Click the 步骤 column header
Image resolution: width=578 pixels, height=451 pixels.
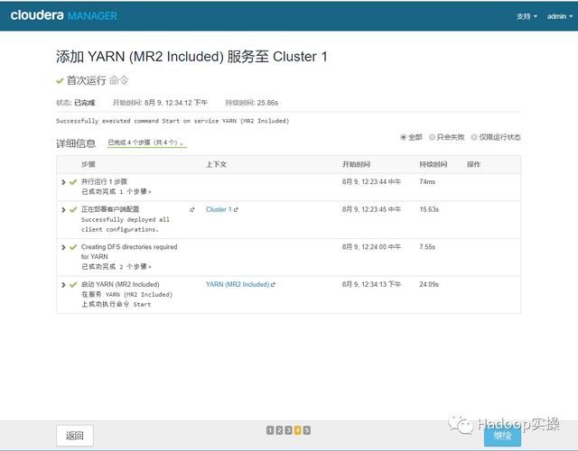(x=89, y=164)
